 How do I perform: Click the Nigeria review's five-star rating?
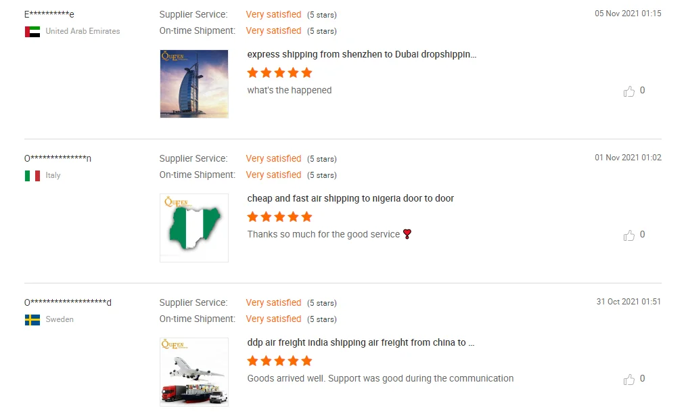(279, 216)
